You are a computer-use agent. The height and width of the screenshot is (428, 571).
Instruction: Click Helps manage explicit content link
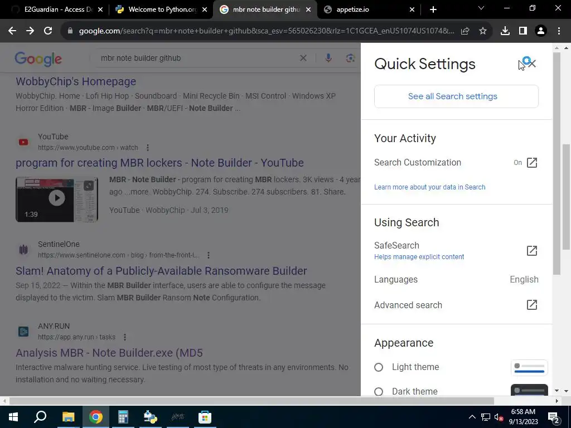419,257
